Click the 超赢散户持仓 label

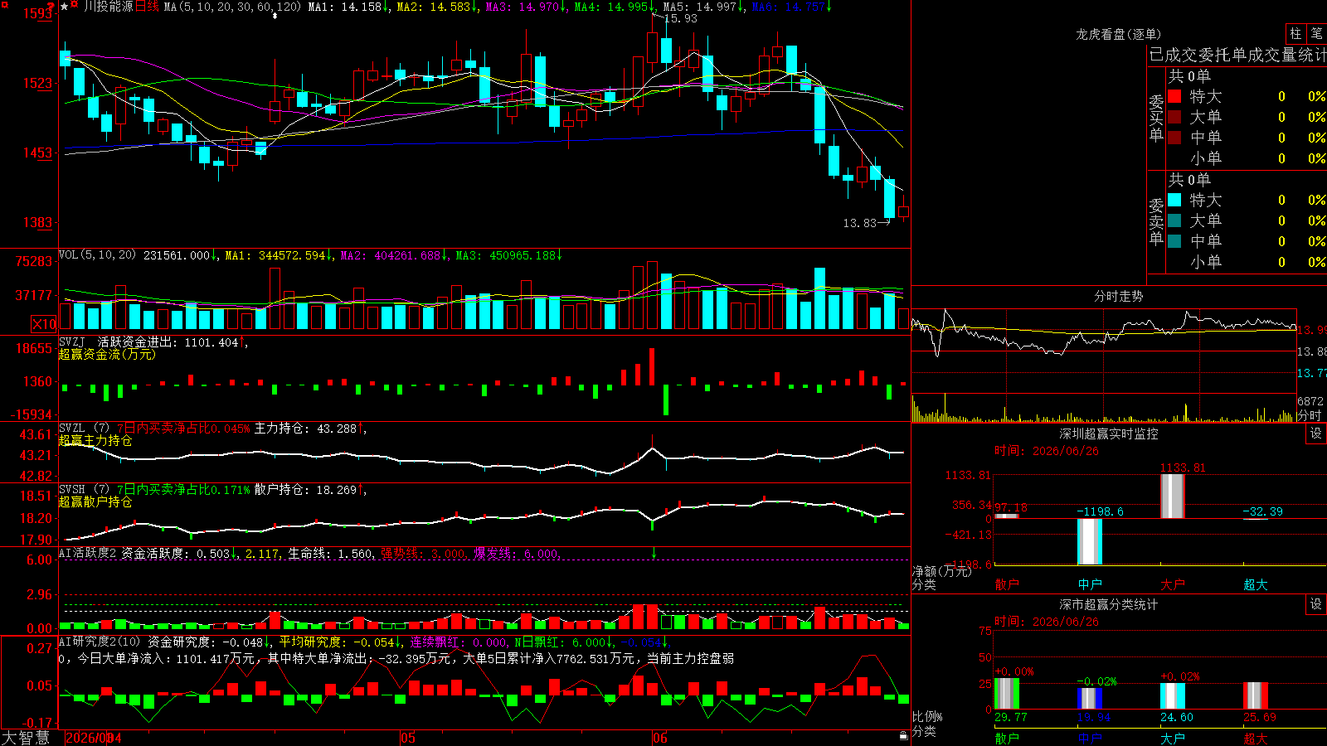click(95, 502)
